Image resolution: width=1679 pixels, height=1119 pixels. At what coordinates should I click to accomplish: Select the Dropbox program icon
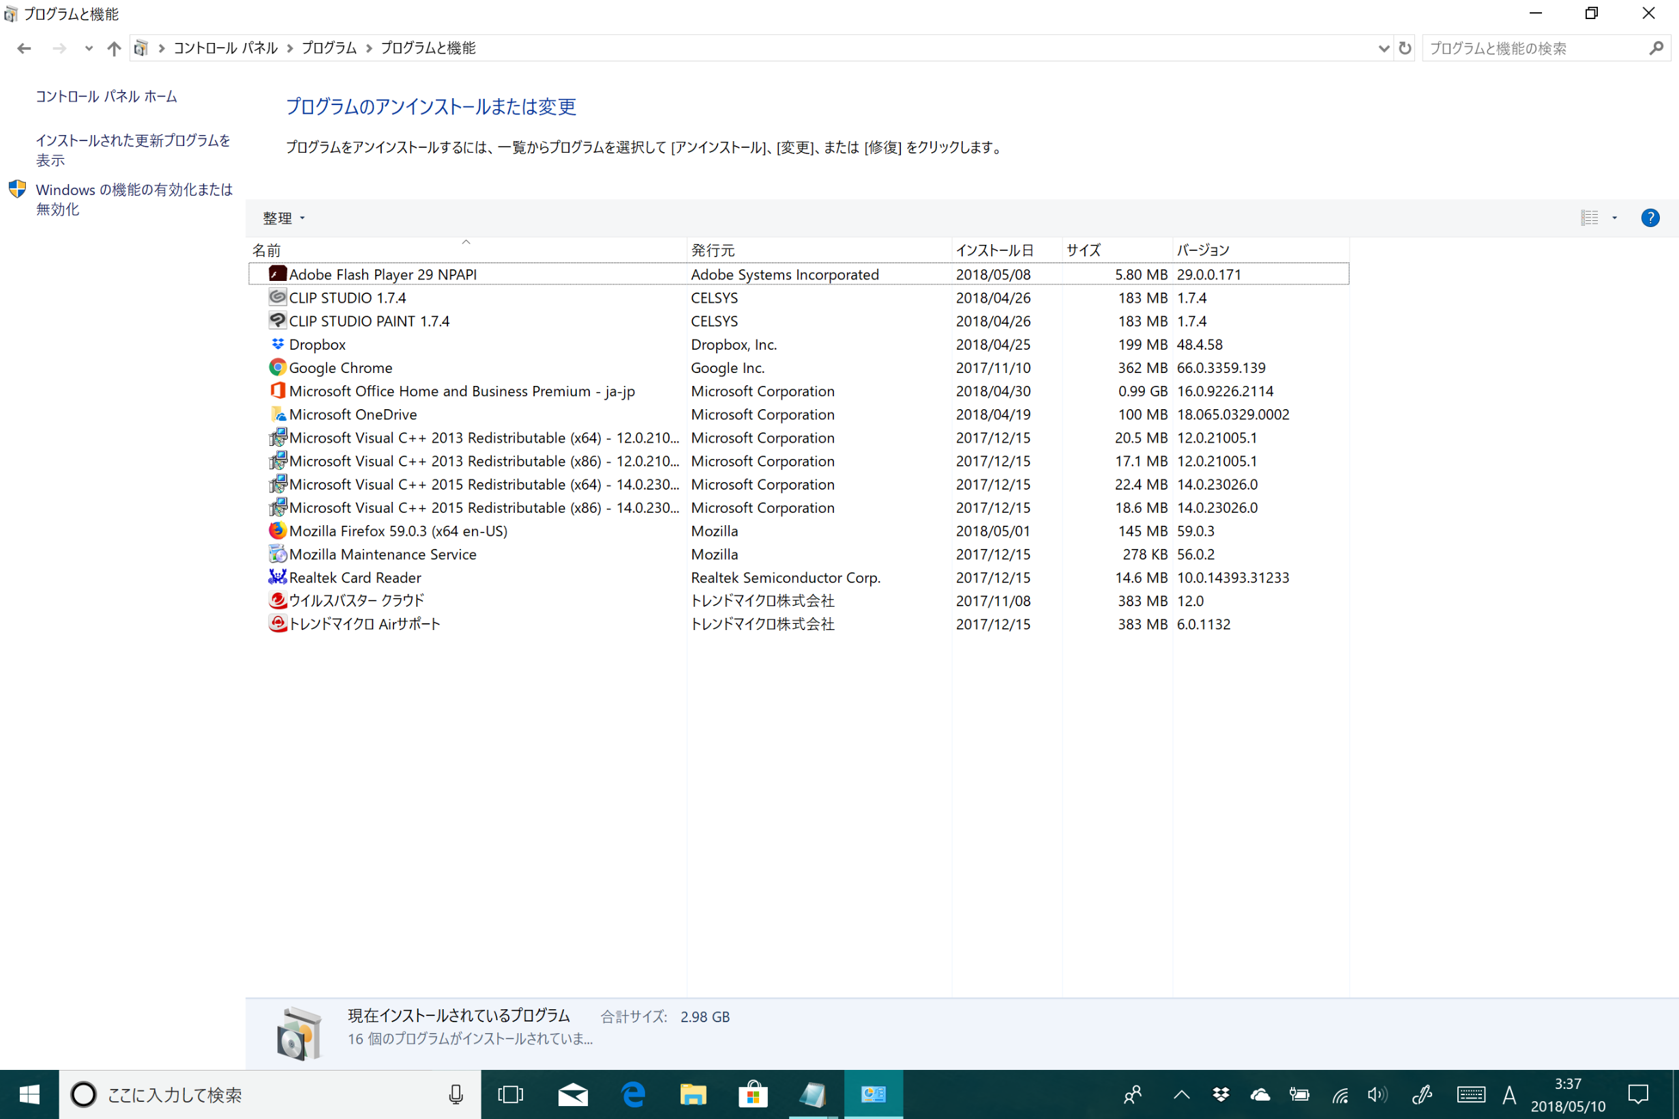coord(278,344)
